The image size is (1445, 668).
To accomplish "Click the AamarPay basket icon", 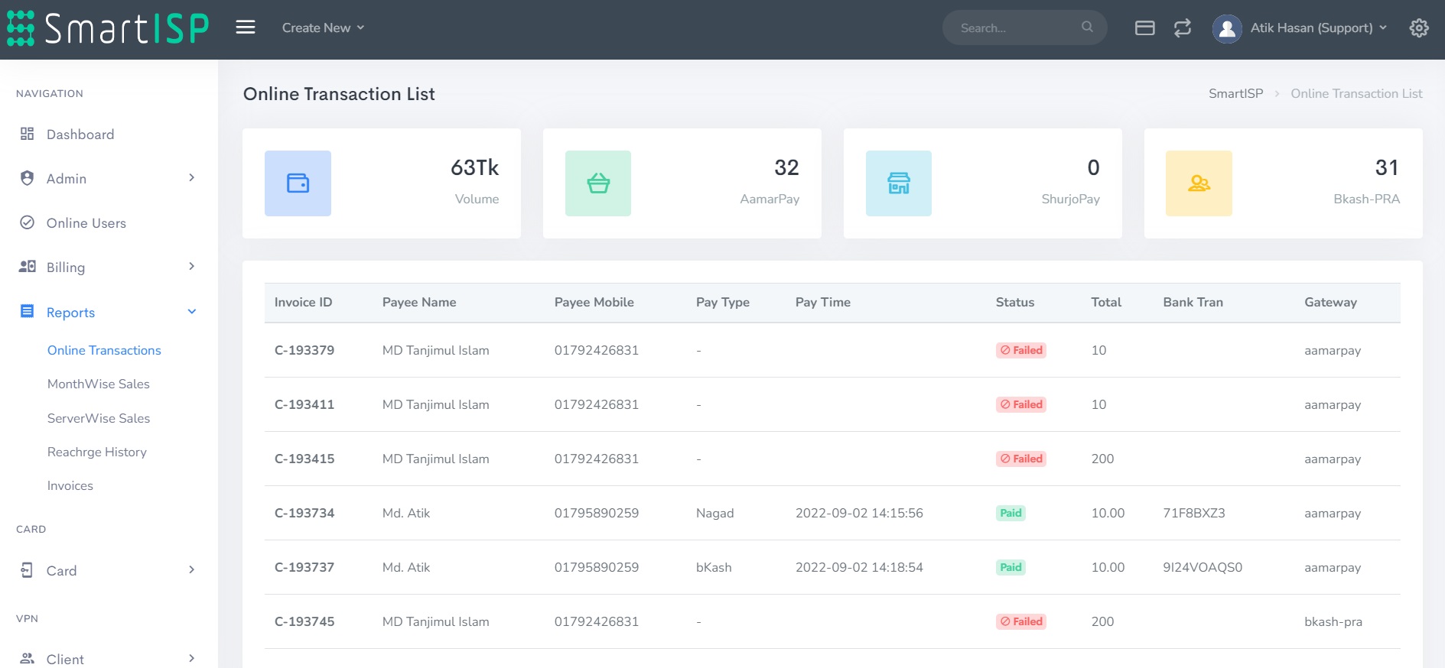I will tap(597, 183).
